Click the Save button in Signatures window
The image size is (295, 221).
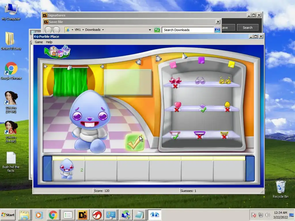(x=228, y=28)
